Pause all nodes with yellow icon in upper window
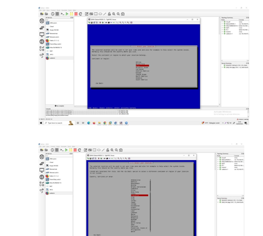263x236 pixels. click(71, 14)
